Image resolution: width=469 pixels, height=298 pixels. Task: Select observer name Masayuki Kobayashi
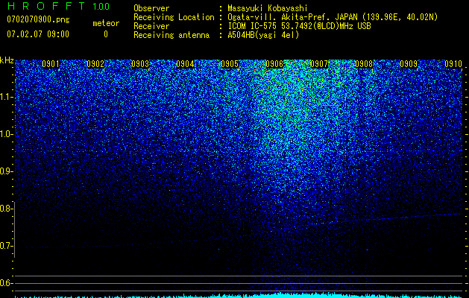tap(268, 8)
